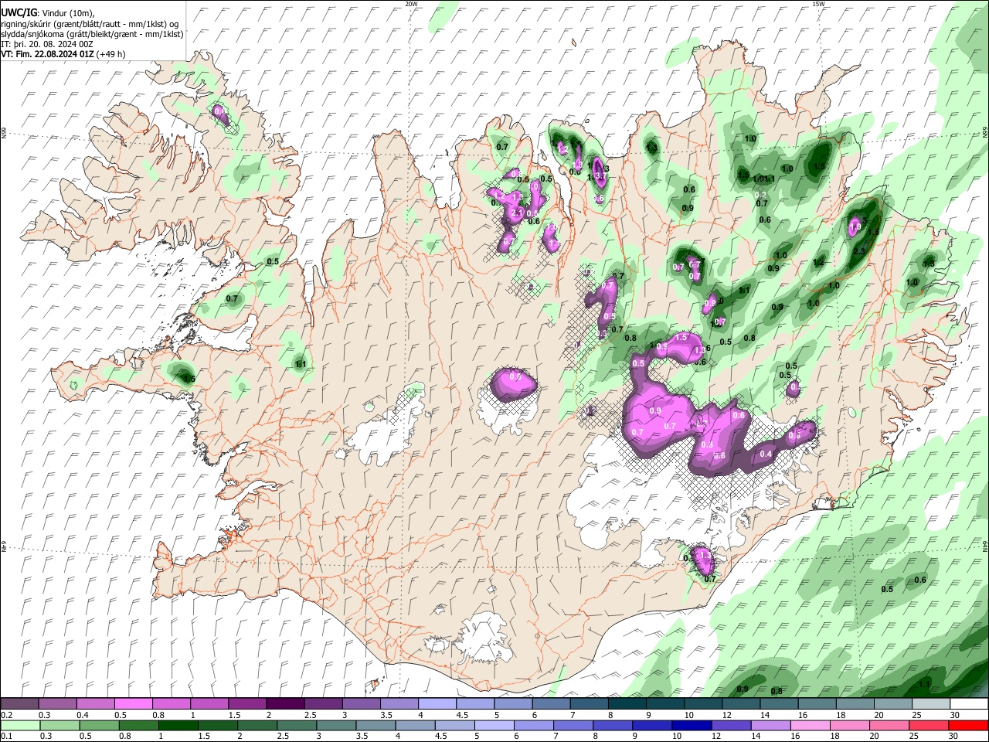Click the light pink 16 mm rain swatch
This screenshot has height=742, width=989.
810,725
